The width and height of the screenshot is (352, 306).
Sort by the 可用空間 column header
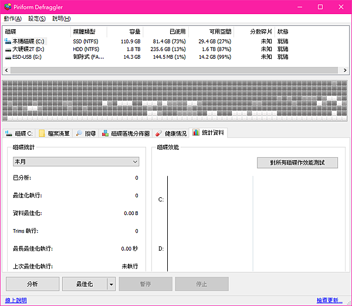tap(211, 32)
